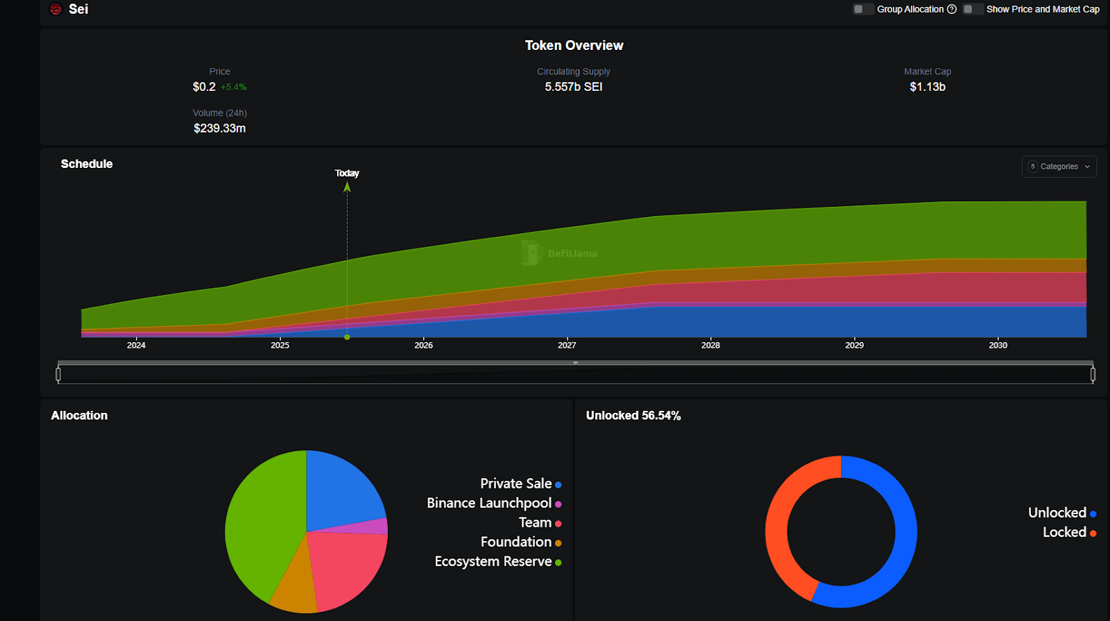Screen dimensions: 1110x621
Task: Click the $0.2 price value
Action: (x=204, y=87)
